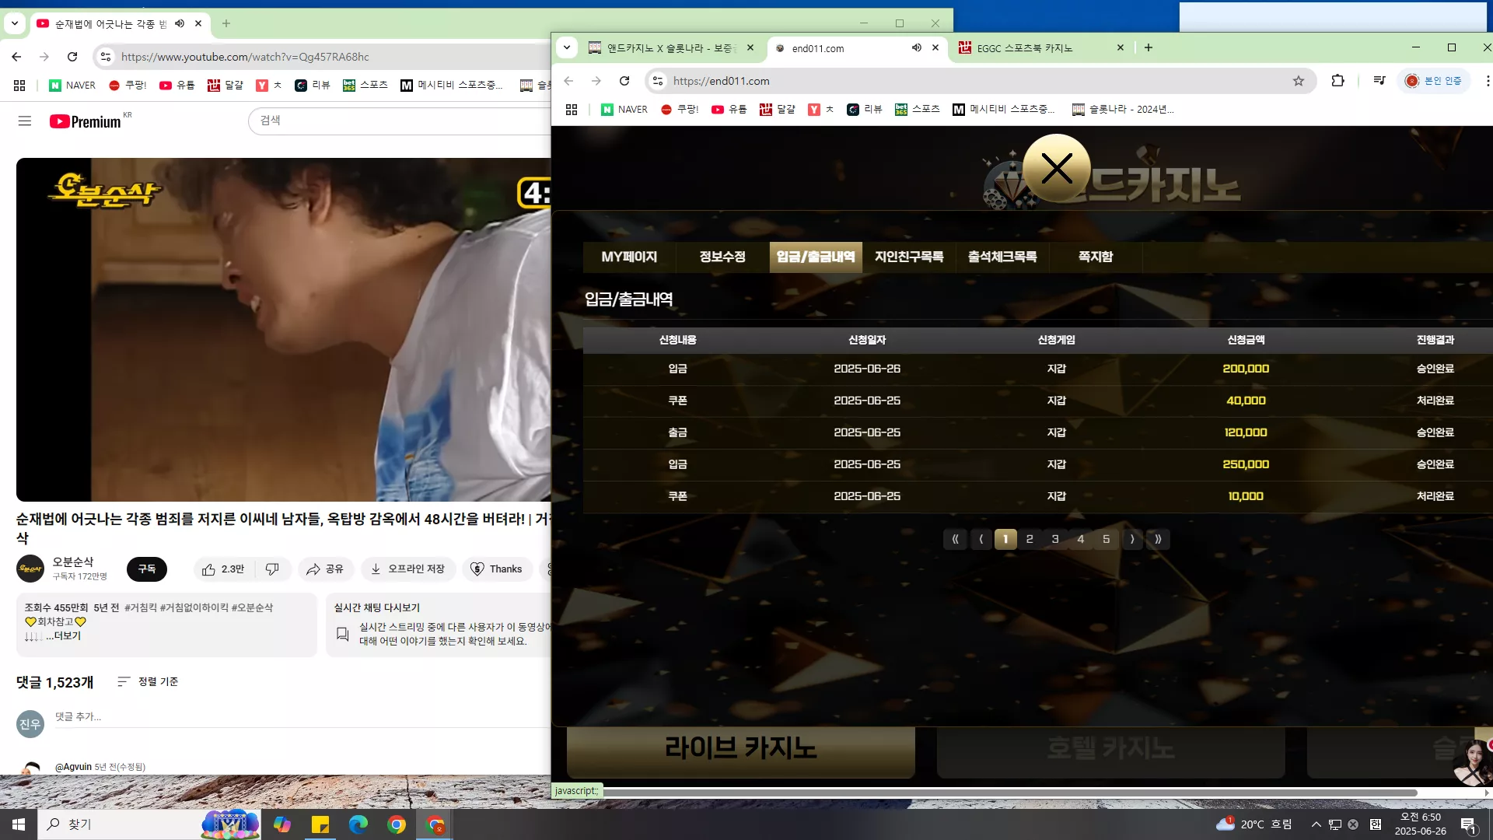This screenshot has width=1493, height=840.
Task: Save video with 오프라인 저장
Action: (x=408, y=569)
